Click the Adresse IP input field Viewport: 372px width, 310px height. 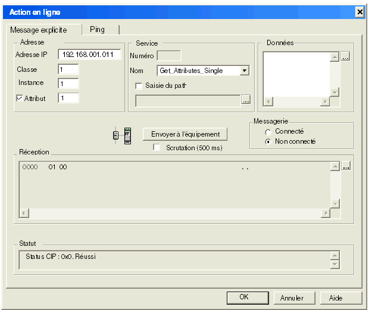tap(89, 55)
